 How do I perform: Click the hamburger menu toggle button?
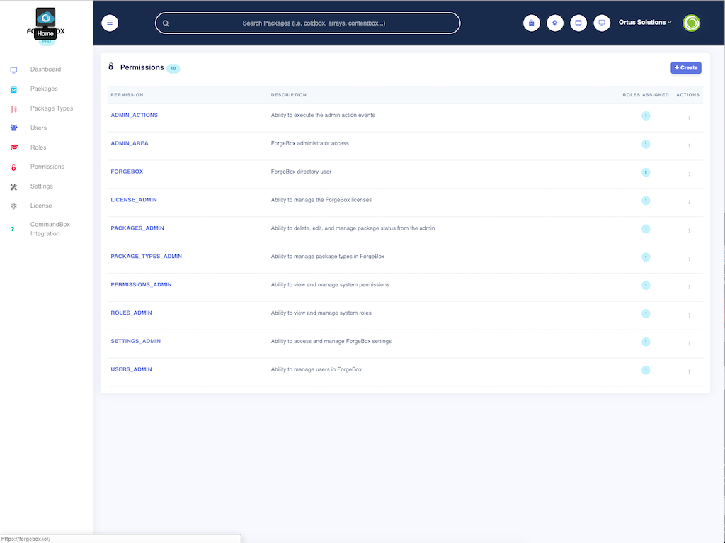110,23
